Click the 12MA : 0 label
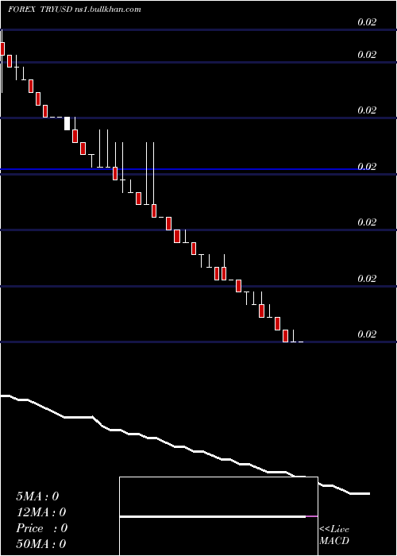 (41, 512)
